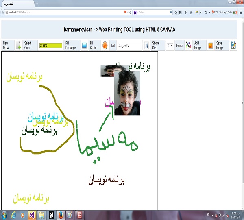Click the New Draw icon
Image resolution: width=244 pixels, height=220 pixels.
click(19, 46)
